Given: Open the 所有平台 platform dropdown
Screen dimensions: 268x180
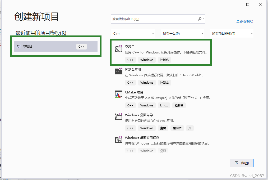Looking at the screenshot, I should click(x=182, y=33).
